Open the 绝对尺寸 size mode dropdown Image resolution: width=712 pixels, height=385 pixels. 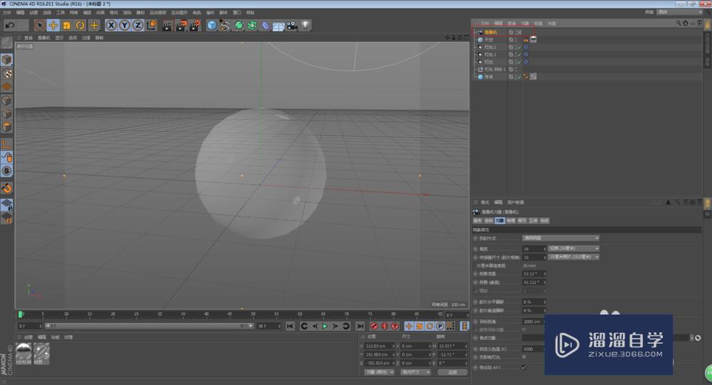(416, 372)
